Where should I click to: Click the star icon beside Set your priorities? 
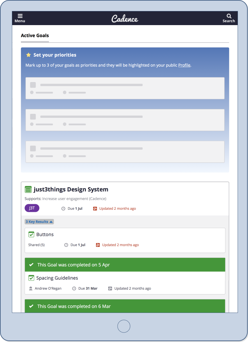click(28, 55)
